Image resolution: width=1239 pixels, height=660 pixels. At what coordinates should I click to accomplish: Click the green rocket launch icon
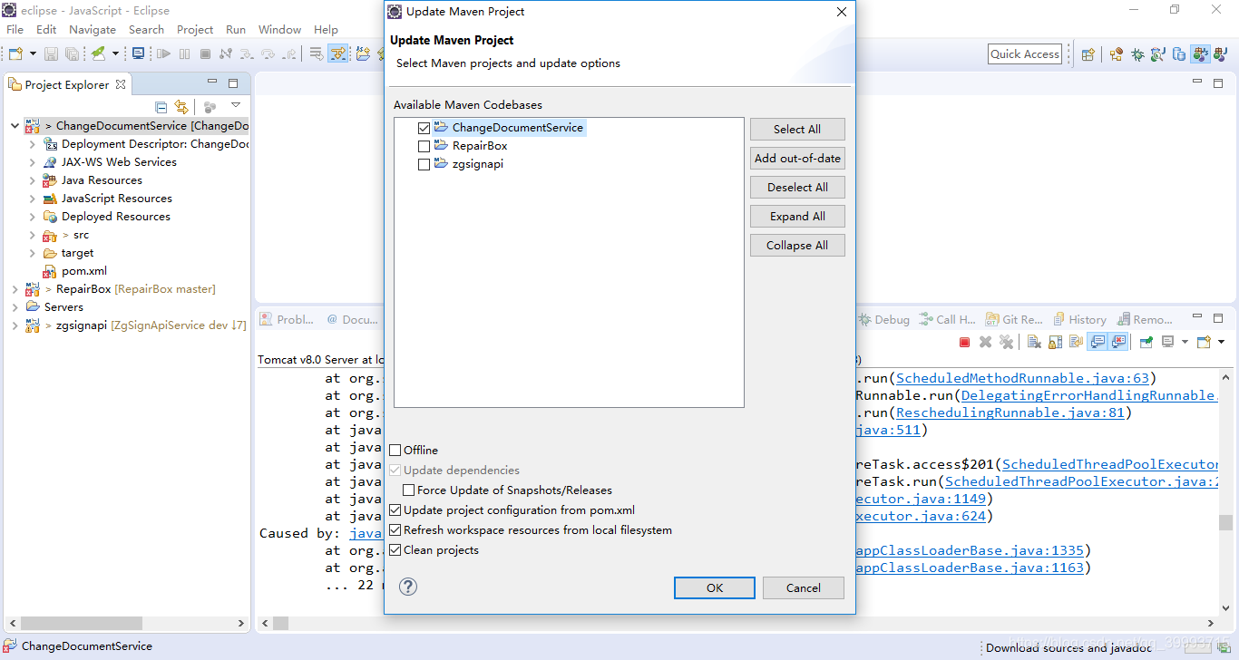click(98, 53)
